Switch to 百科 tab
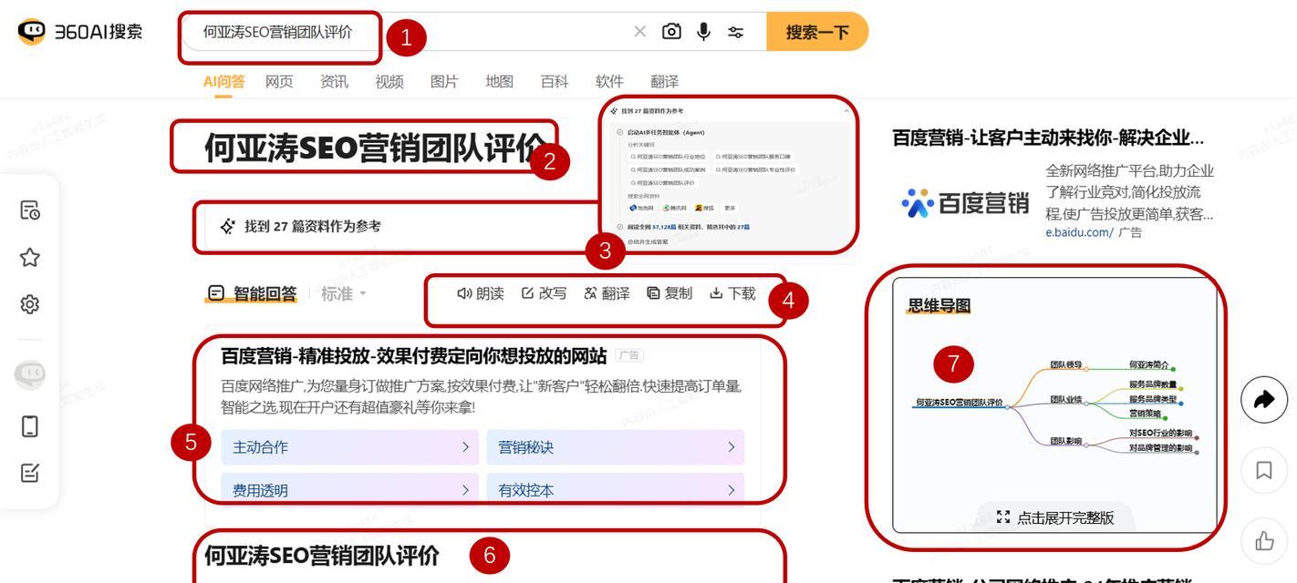This screenshot has width=1297, height=583. [555, 81]
